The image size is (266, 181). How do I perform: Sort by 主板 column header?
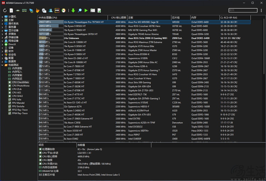pos(149,18)
